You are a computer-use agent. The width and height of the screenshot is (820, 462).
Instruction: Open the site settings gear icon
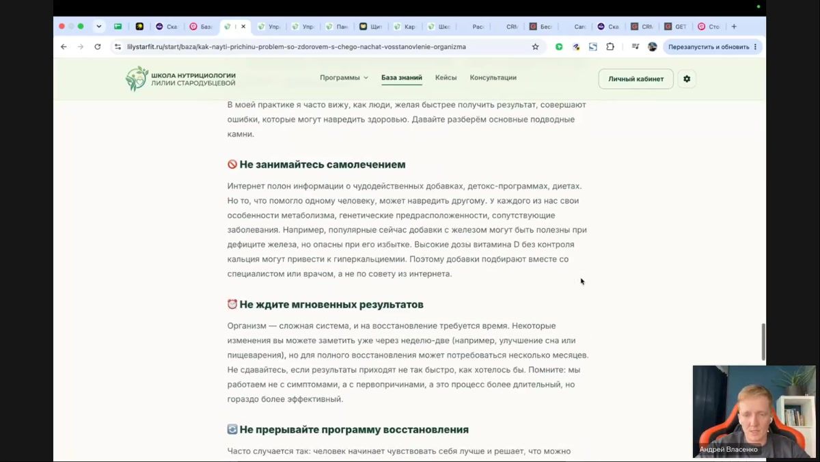pos(687,79)
